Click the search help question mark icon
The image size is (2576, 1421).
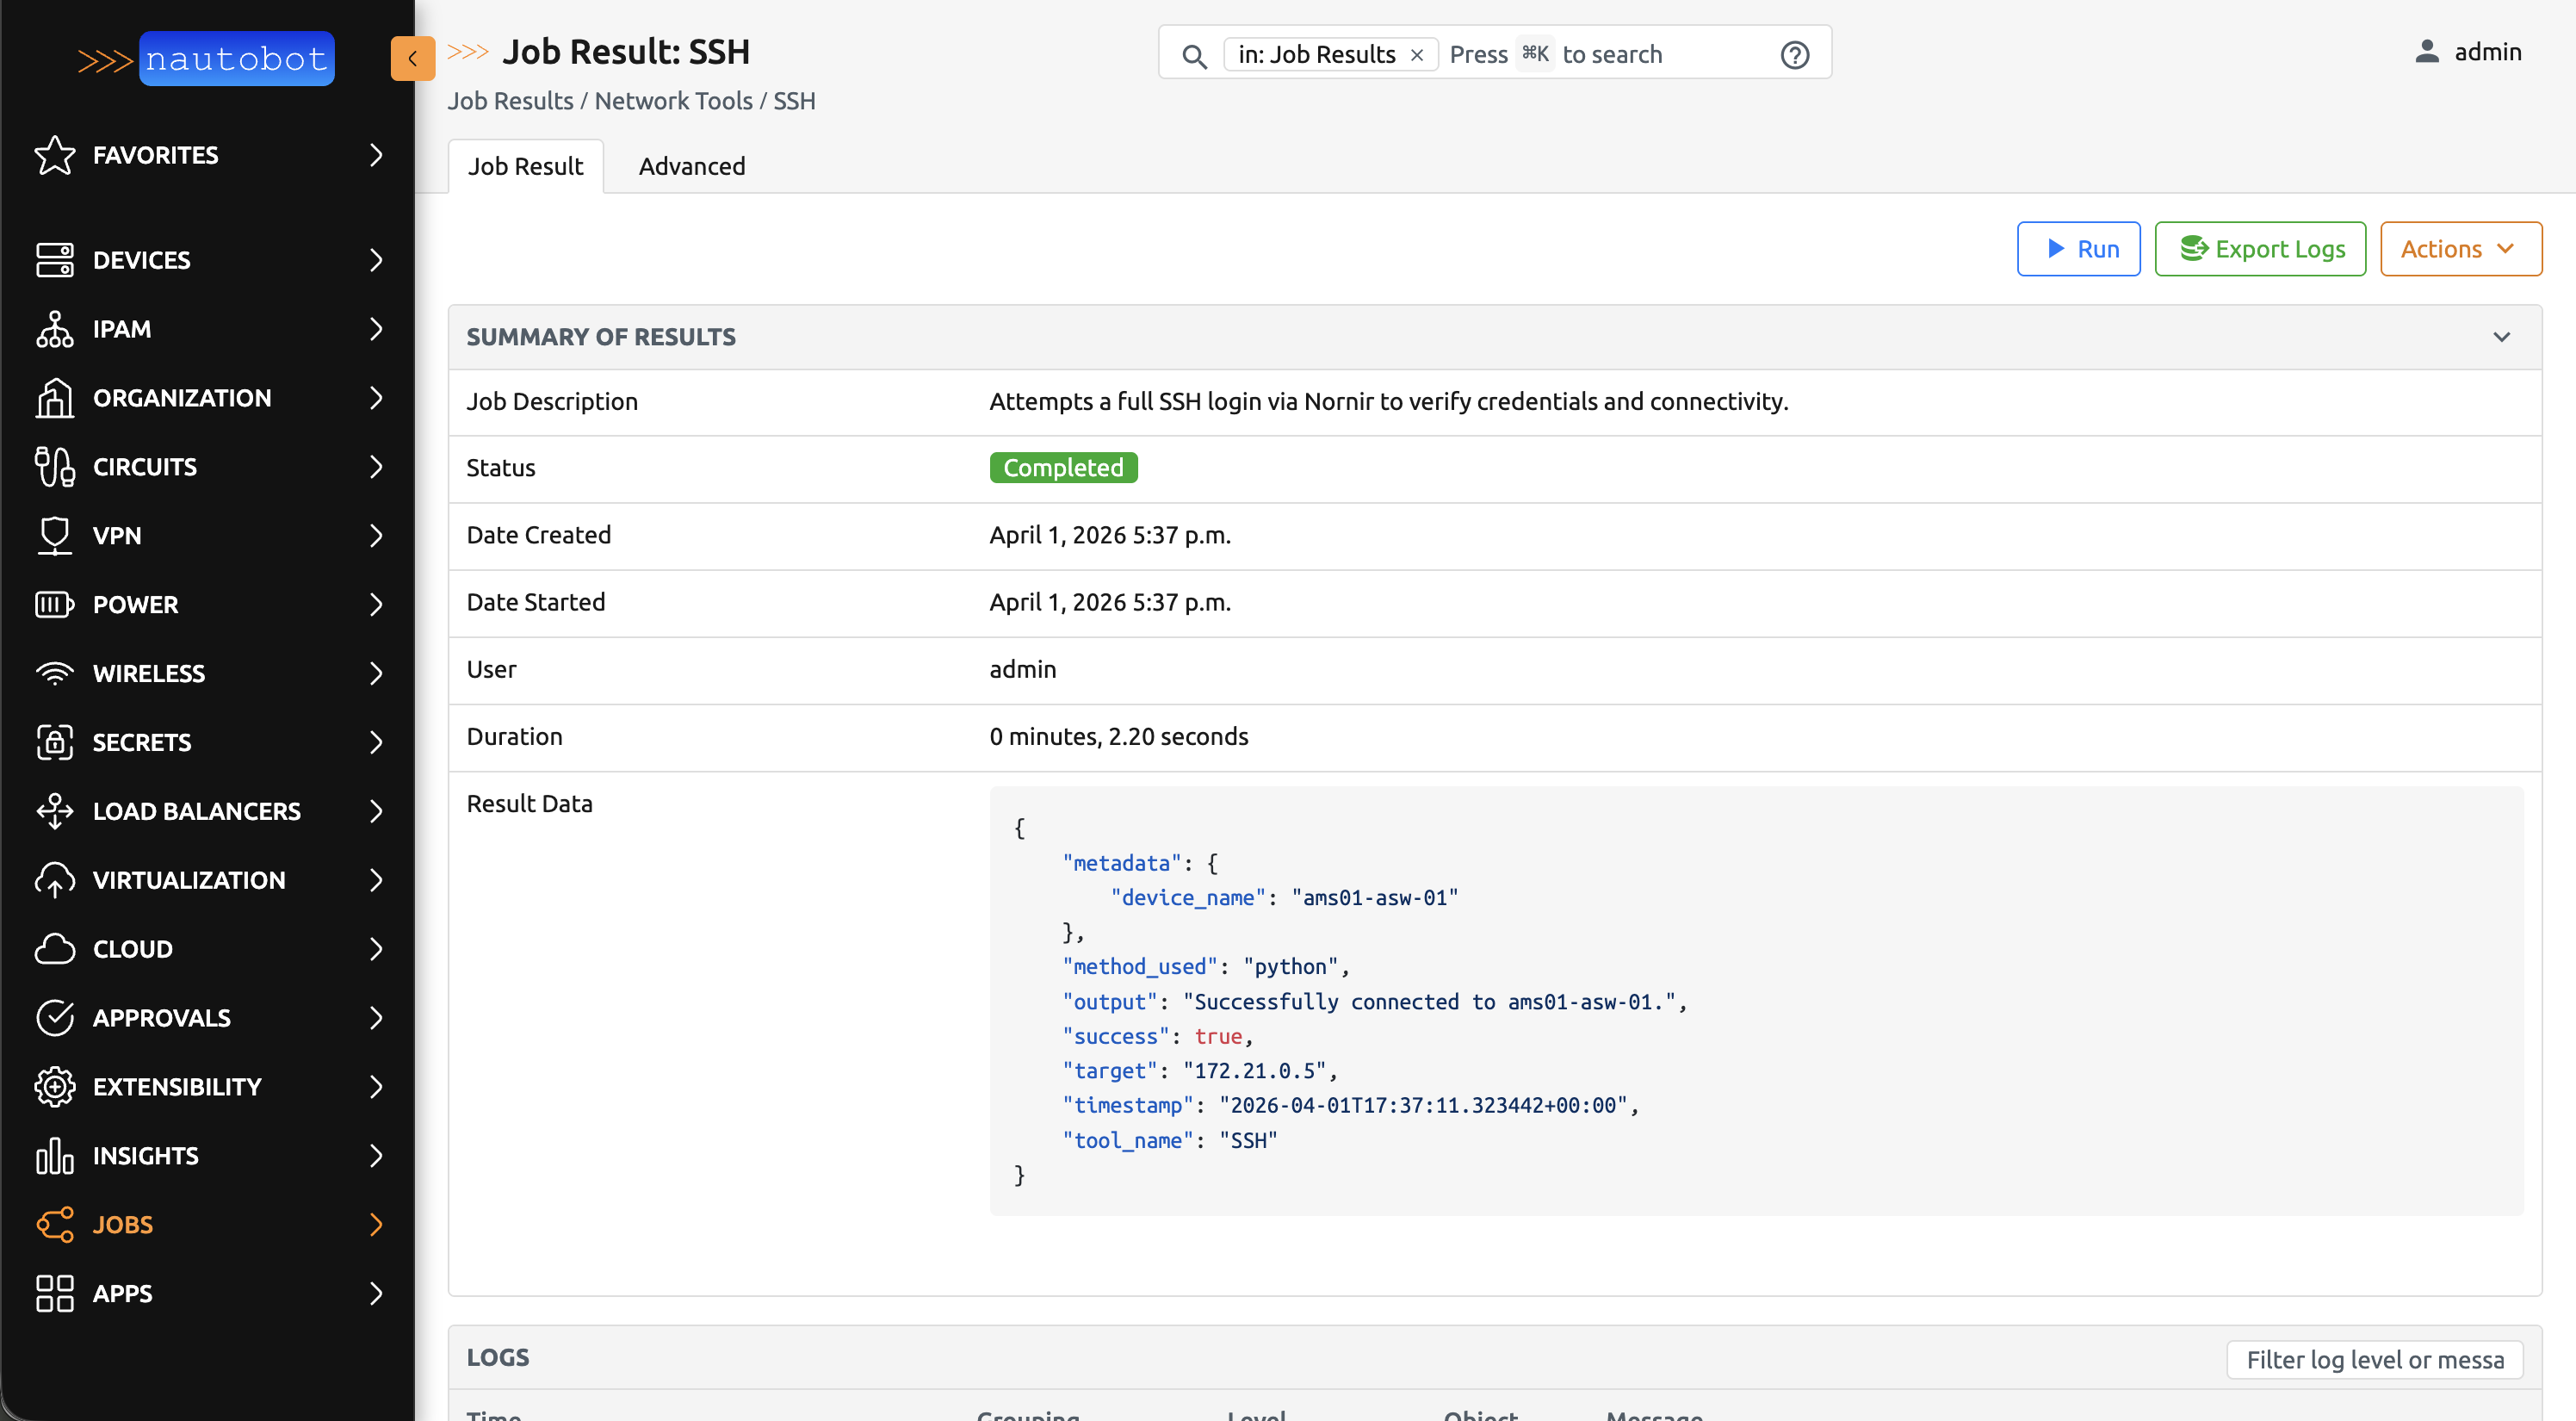click(1794, 55)
